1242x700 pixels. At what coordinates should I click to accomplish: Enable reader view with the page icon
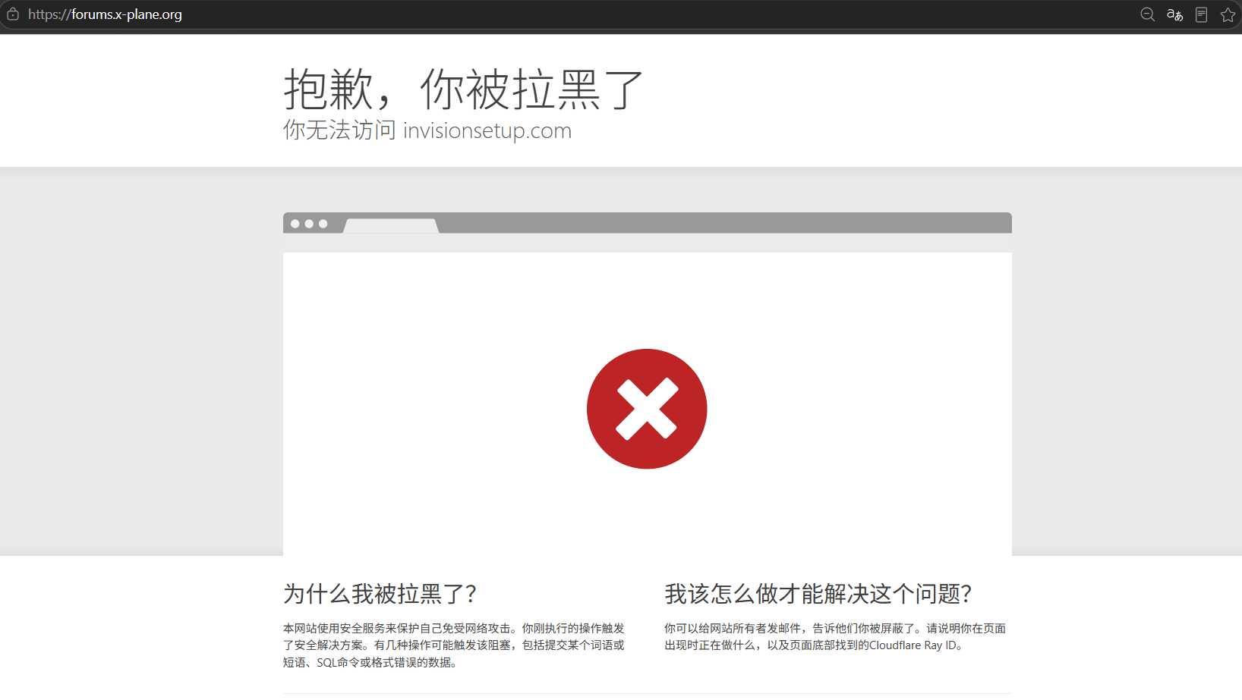1201,14
